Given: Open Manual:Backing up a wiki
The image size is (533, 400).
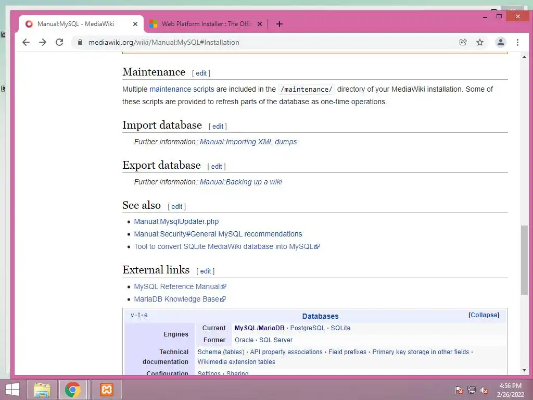Looking at the screenshot, I should (240, 182).
